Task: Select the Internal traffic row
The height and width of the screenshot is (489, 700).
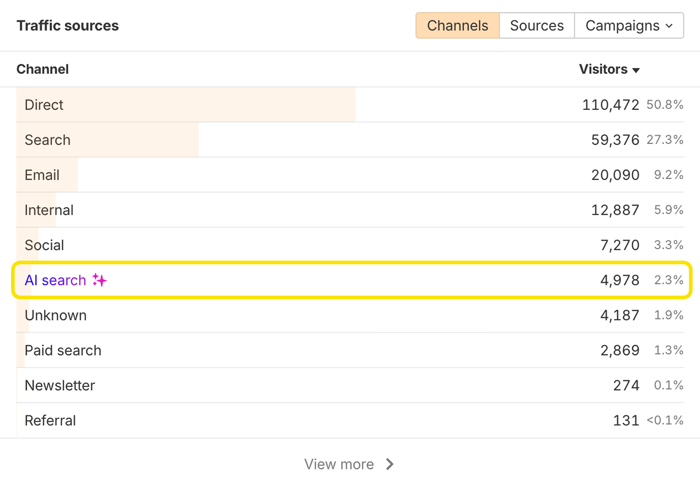Action: coord(49,210)
